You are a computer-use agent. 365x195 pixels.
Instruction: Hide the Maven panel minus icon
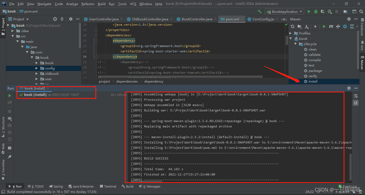356,19
